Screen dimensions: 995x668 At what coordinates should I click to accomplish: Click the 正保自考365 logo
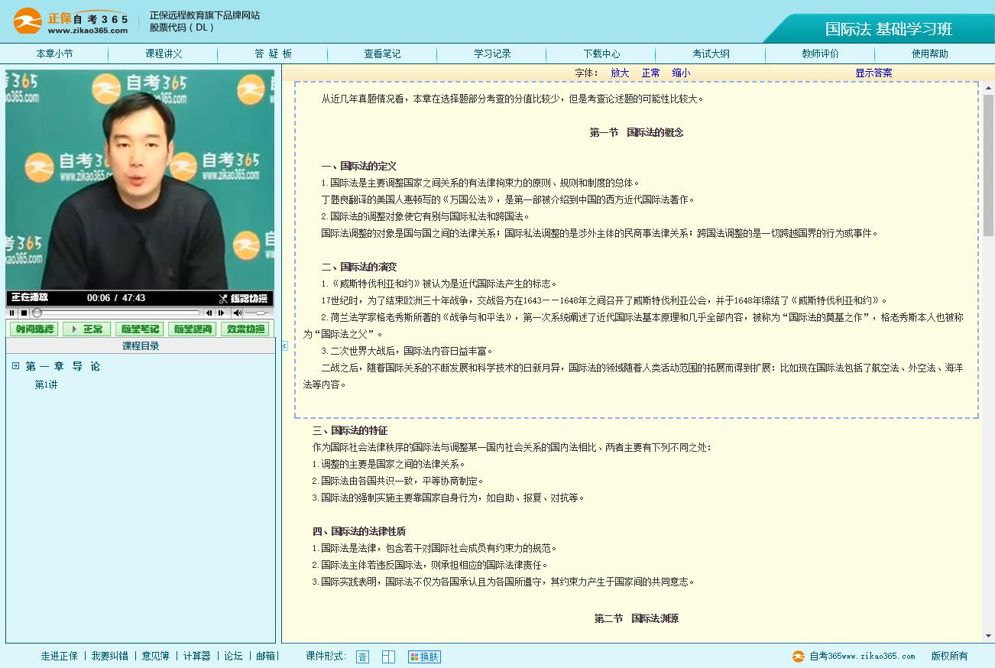(71, 21)
